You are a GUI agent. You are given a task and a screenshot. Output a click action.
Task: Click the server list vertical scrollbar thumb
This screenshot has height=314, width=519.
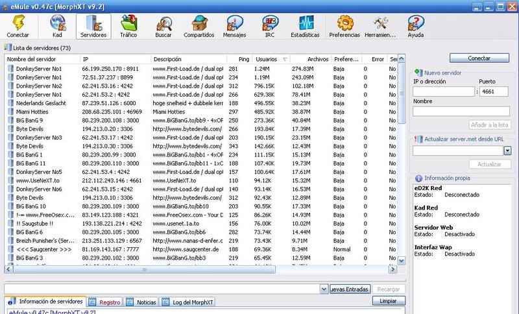click(x=402, y=93)
